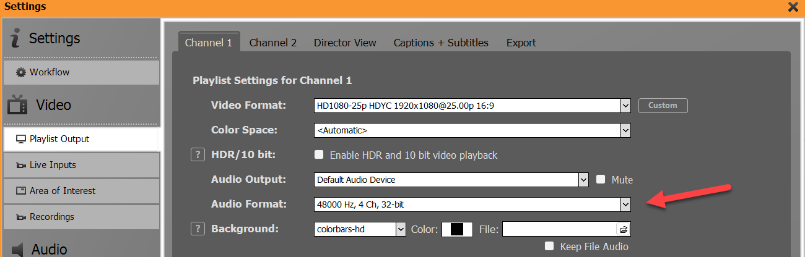Click the Area of Interest icon
805x257 pixels.
pyautogui.click(x=20, y=191)
